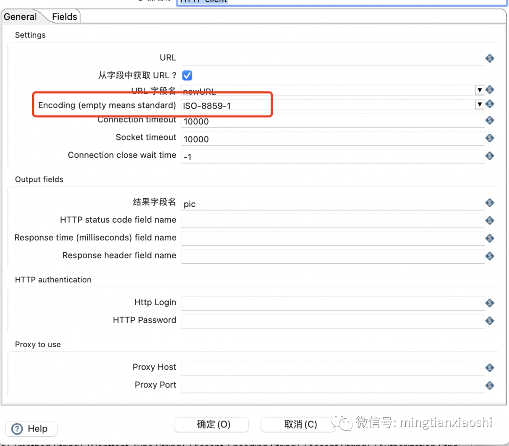
Task: Open variables for Connection close wait time
Action: coord(490,155)
